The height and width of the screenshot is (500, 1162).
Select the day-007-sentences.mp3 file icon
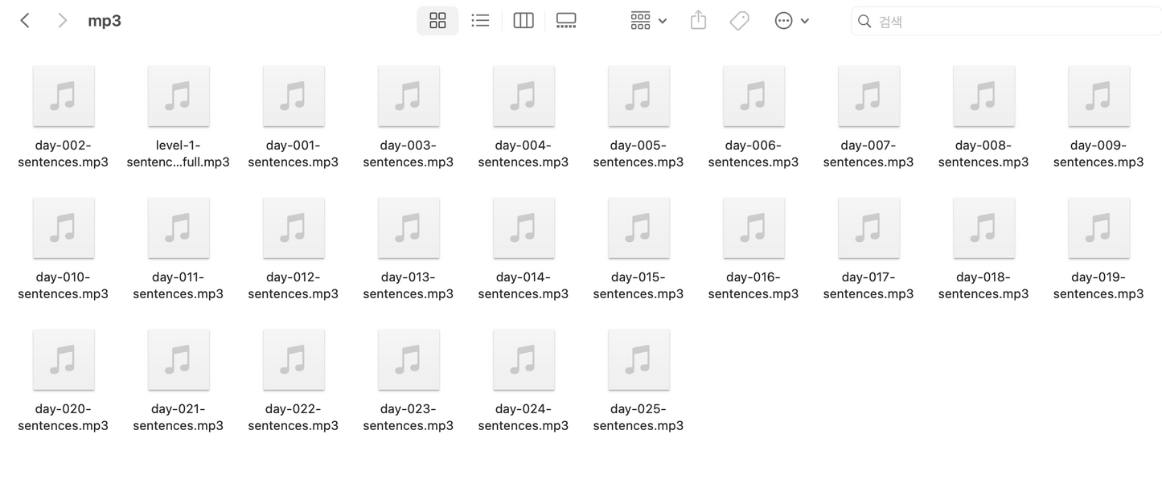point(868,96)
